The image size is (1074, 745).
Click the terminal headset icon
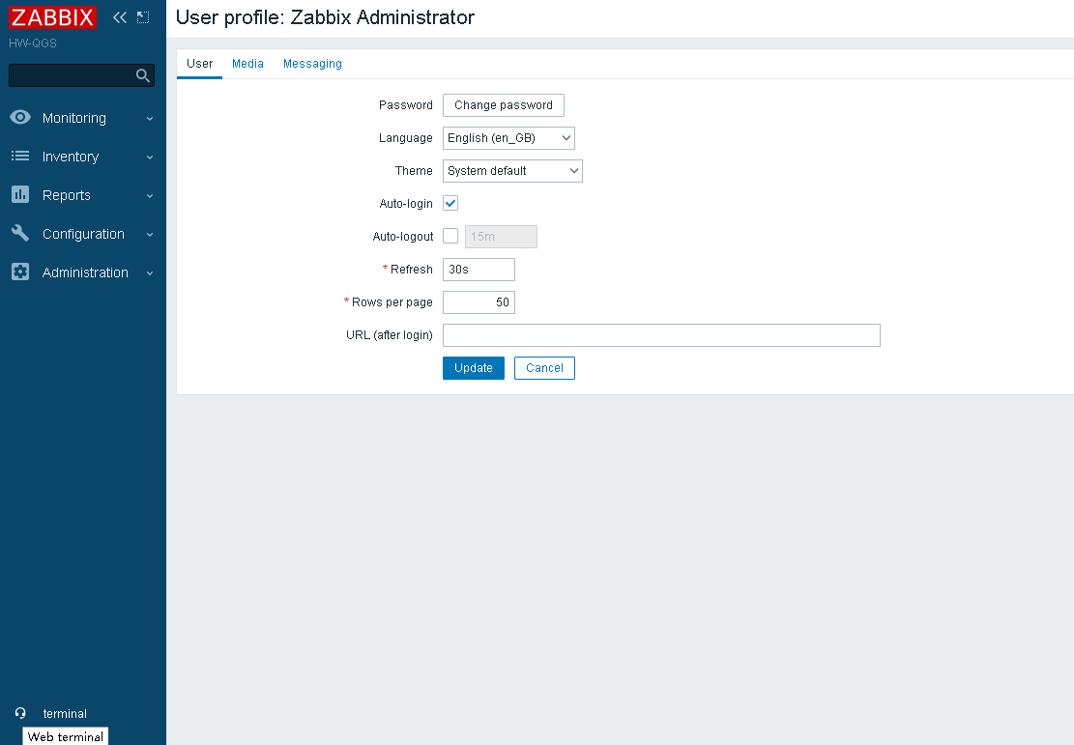point(20,713)
